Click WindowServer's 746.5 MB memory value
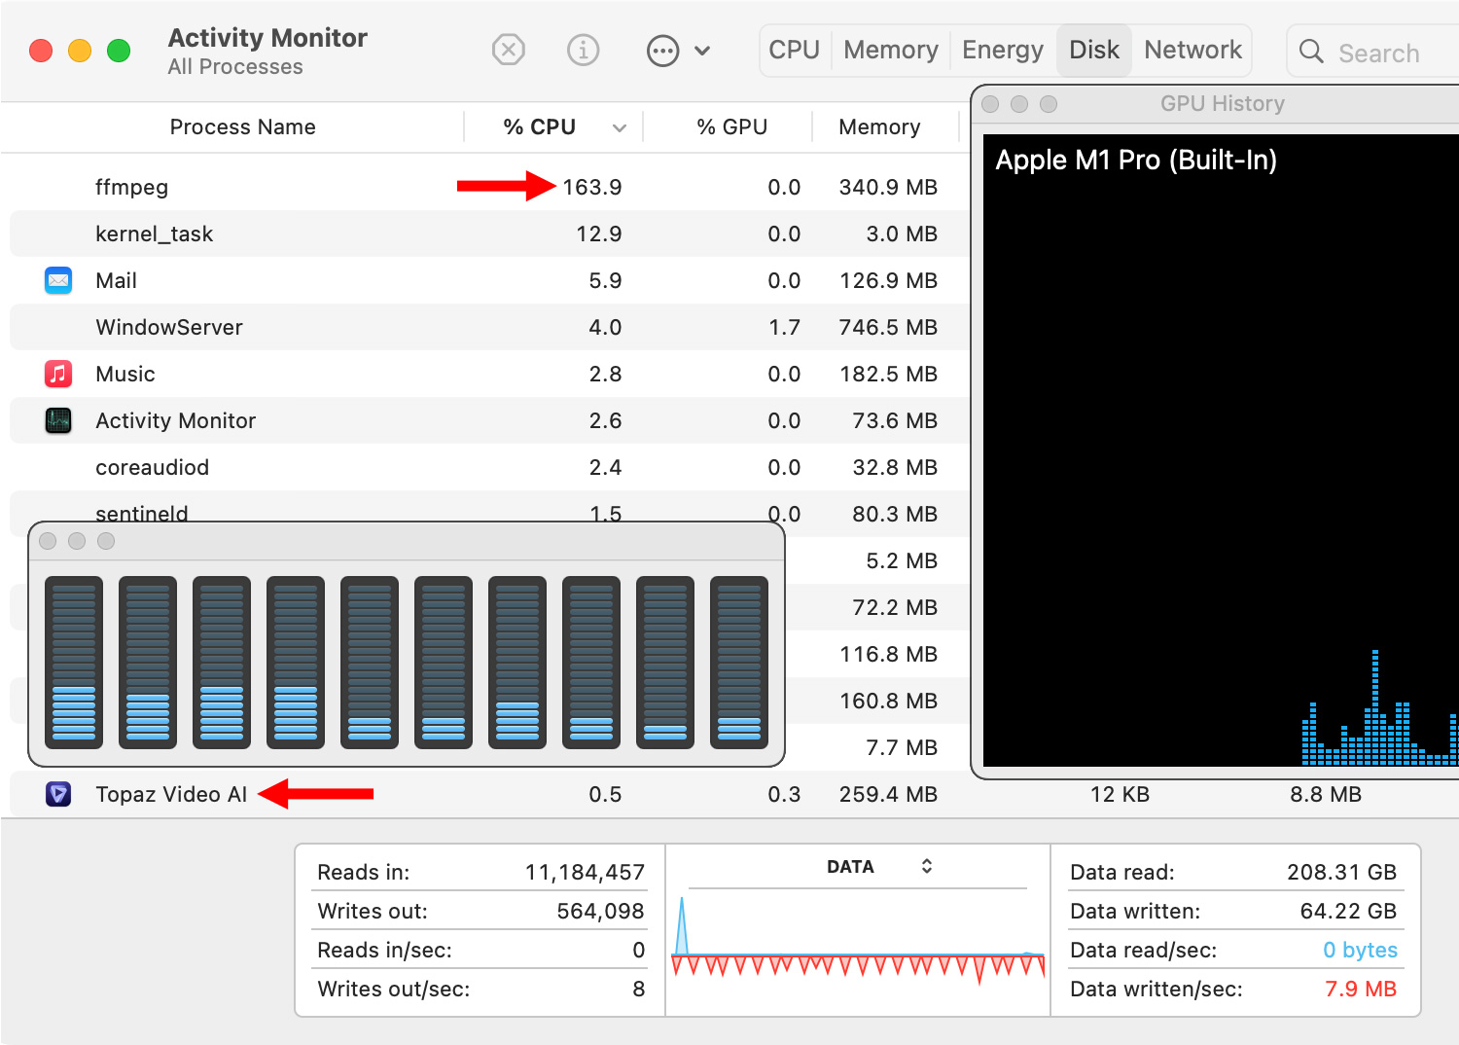 click(x=888, y=327)
